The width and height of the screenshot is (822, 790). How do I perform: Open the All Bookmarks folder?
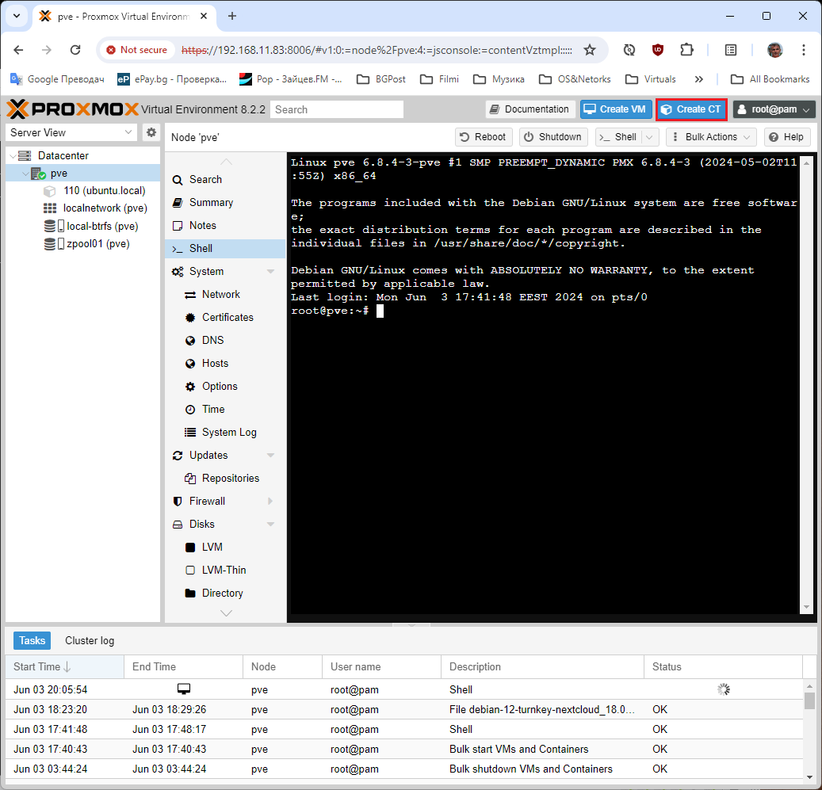coord(770,79)
